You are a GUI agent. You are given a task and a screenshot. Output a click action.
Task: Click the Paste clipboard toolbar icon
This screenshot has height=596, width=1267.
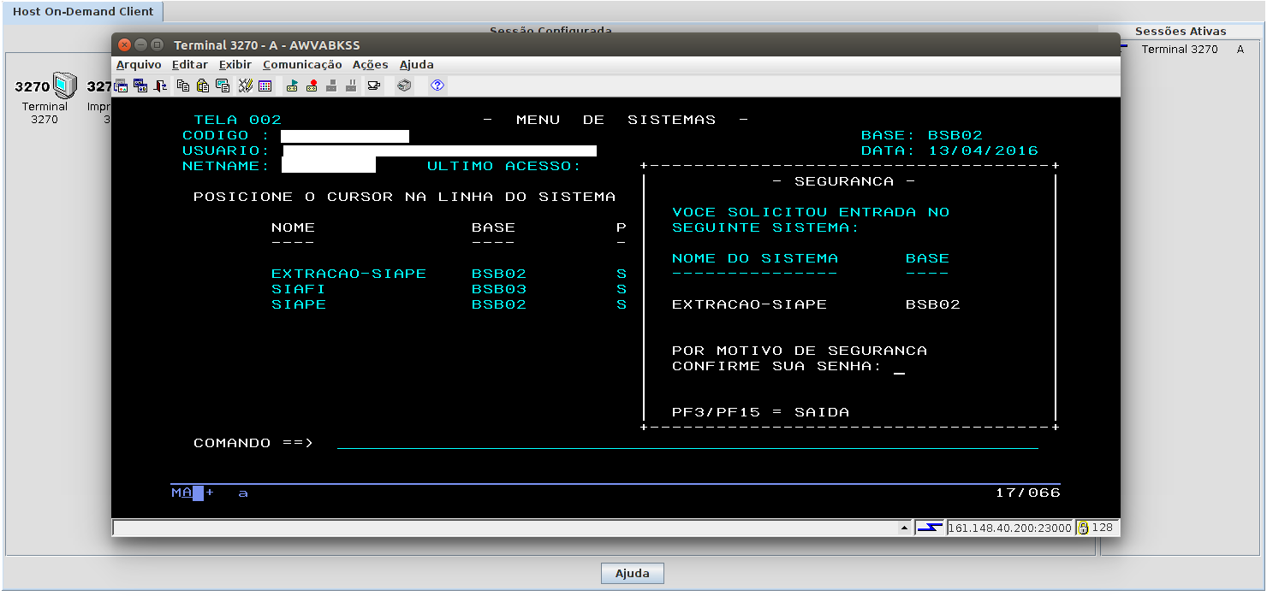pos(203,86)
